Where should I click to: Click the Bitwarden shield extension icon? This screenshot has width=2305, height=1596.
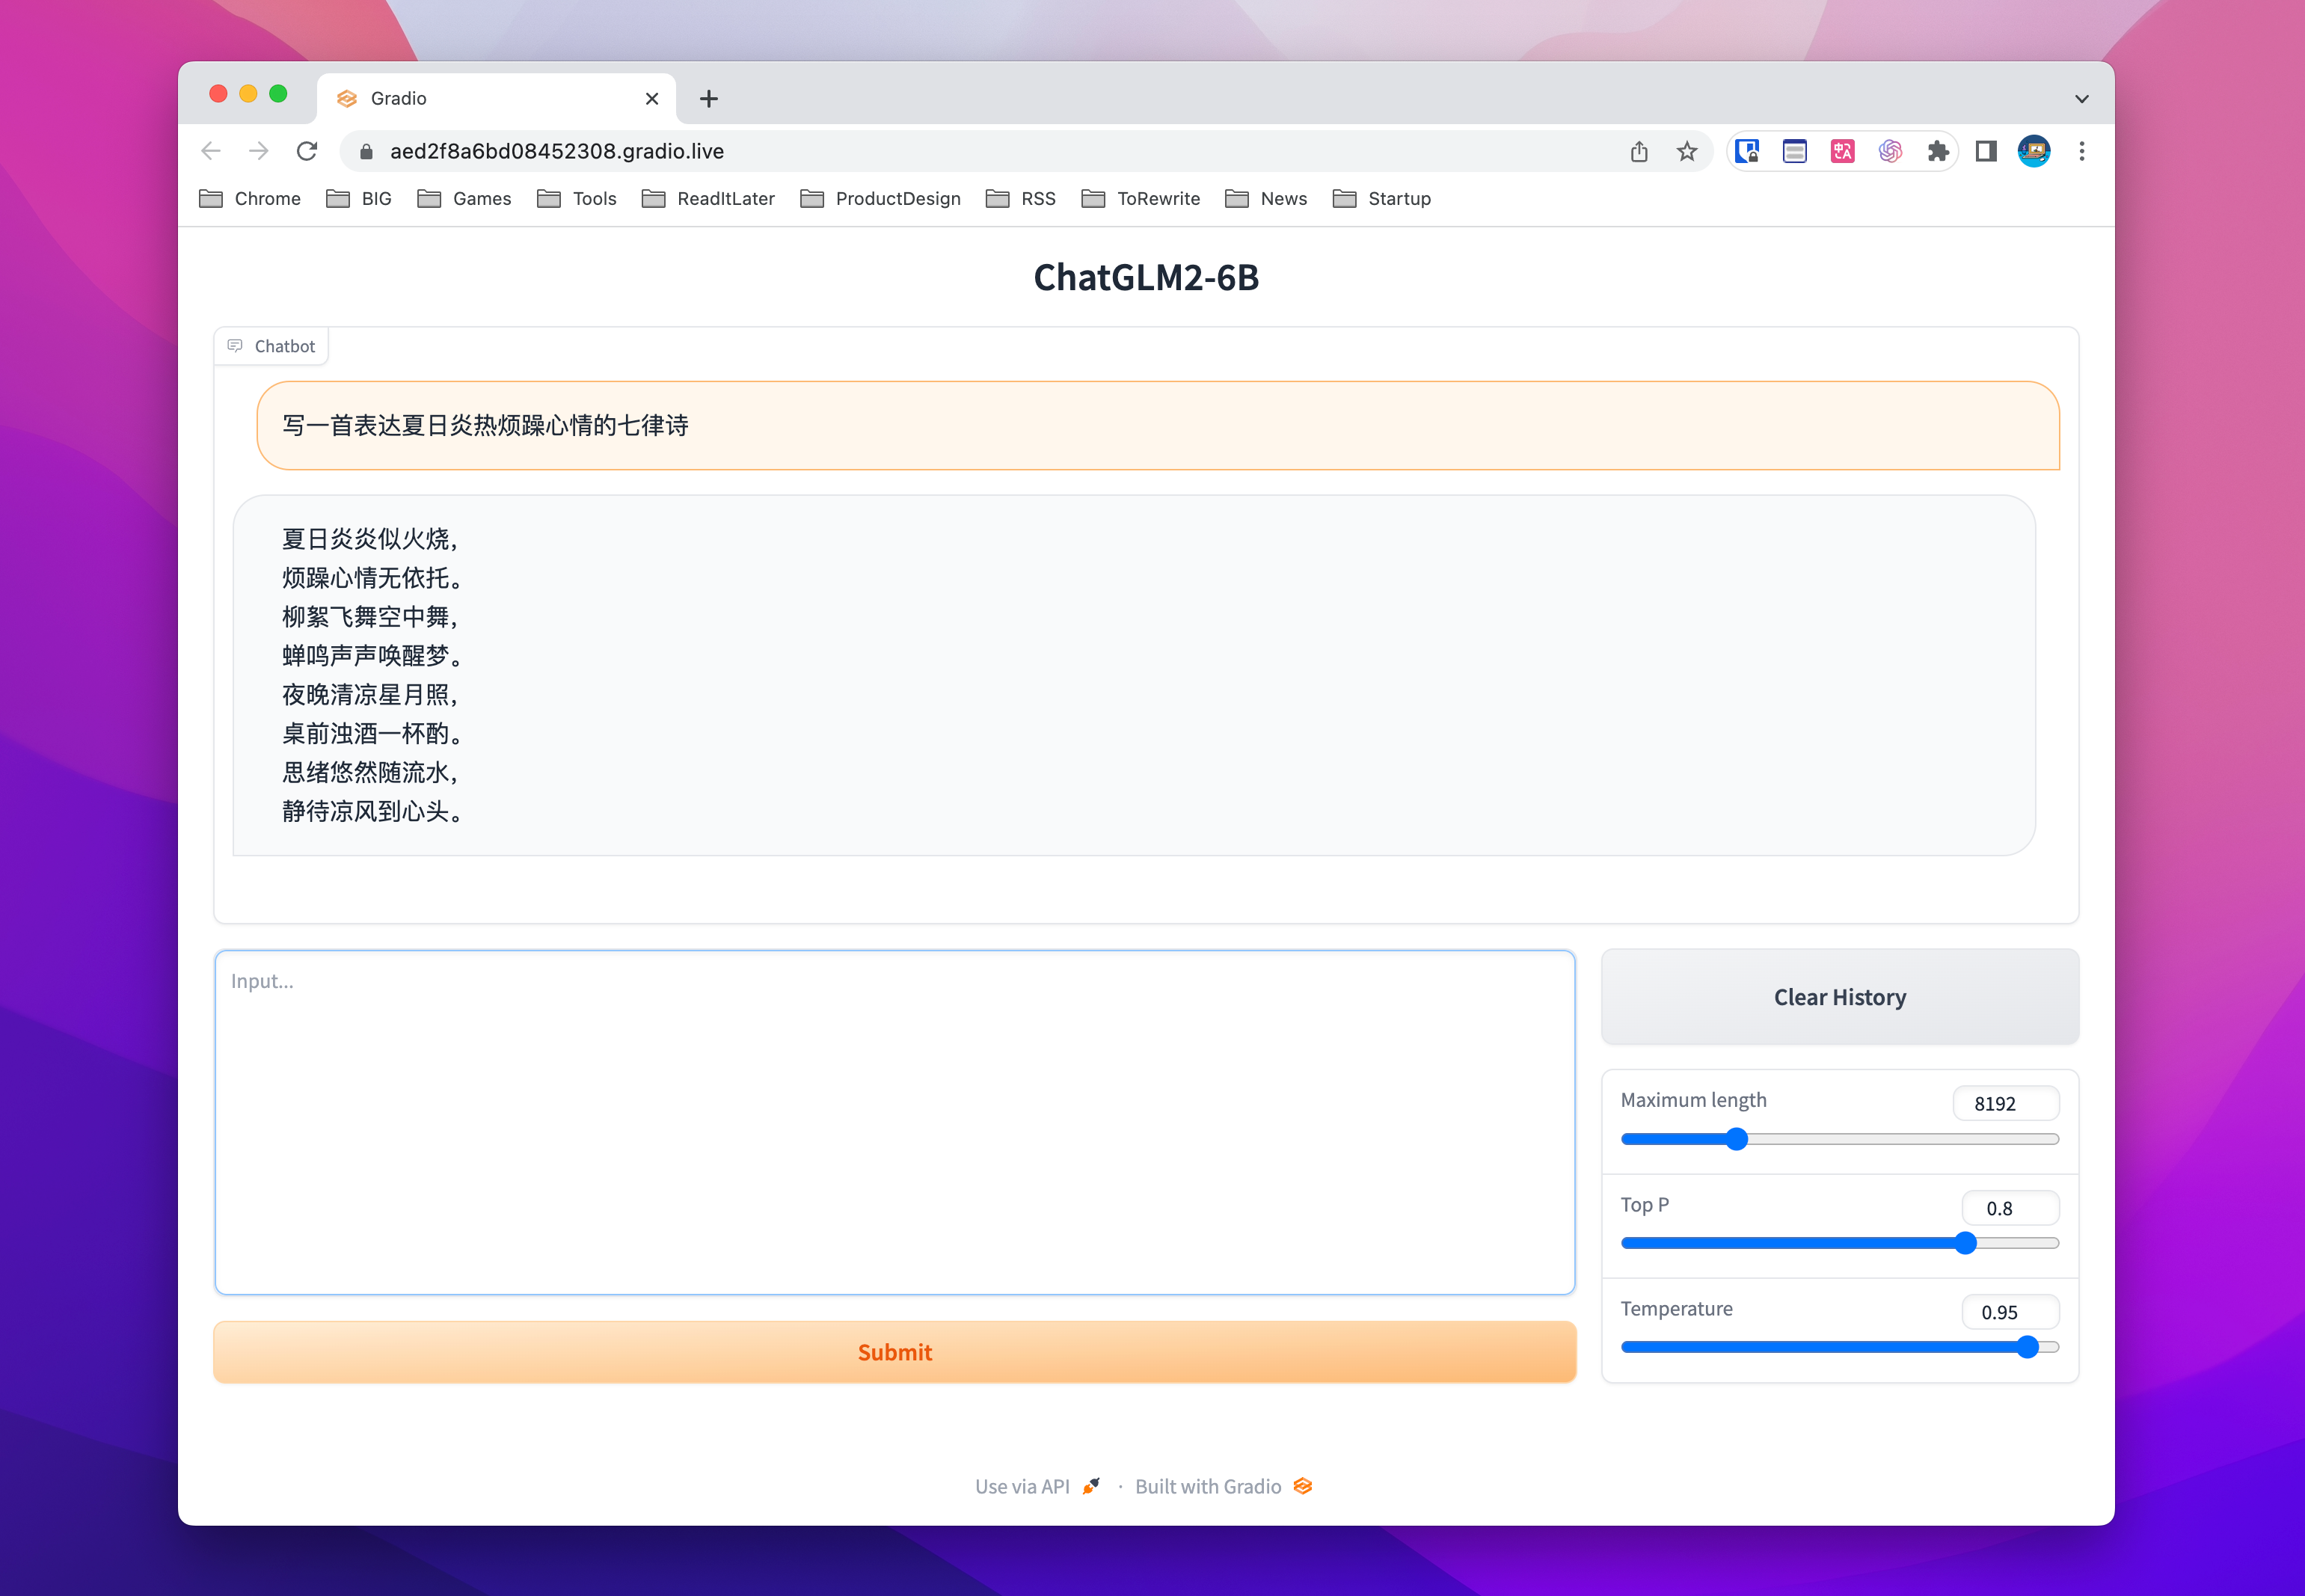[x=1747, y=151]
